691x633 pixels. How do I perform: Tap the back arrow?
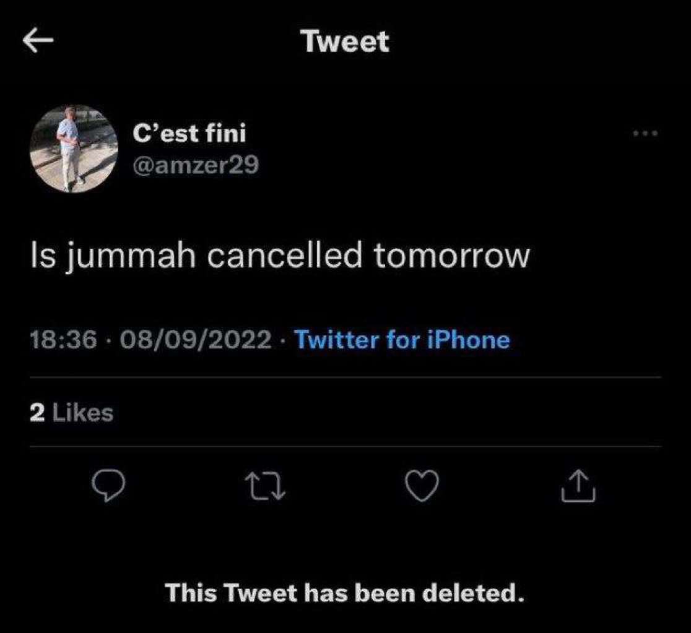click(x=38, y=41)
